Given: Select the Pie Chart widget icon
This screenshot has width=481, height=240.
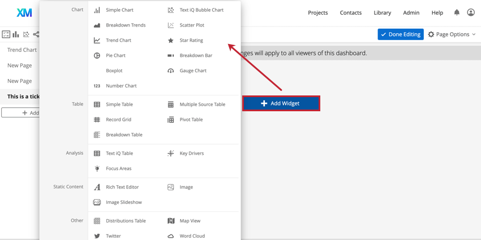Looking at the screenshot, I should pos(97,55).
